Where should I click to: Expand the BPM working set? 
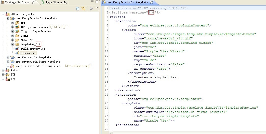(3, 79)
